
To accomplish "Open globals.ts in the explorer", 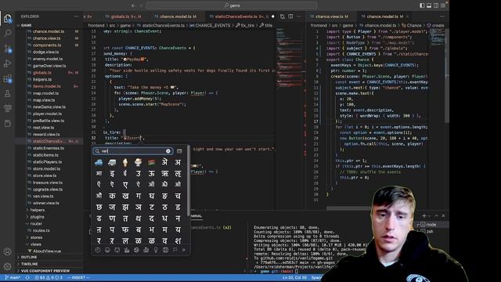I will point(41,73).
